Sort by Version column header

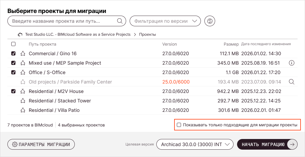170,44
